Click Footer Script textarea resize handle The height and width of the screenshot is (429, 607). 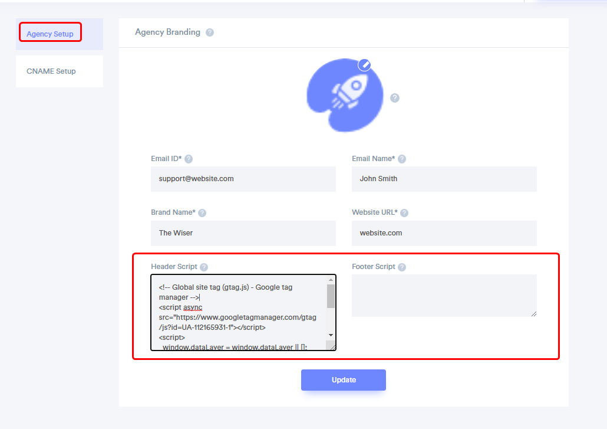click(x=533, y=313)
